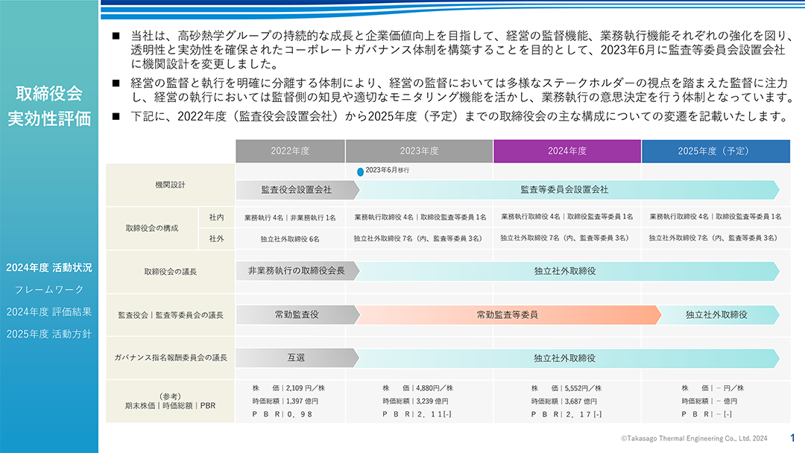This screenshot has height=453, width=805.
Task: Select the blue 2025年度（予定） column header
Action: pyautogui.click(x=716, y=151)
